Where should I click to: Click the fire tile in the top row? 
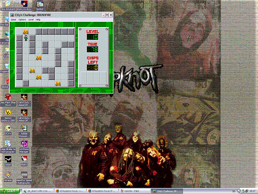(26, 32)
